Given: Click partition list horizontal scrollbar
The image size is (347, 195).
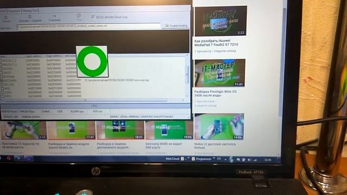Looking at the screenshot, I should click(86, 100).
